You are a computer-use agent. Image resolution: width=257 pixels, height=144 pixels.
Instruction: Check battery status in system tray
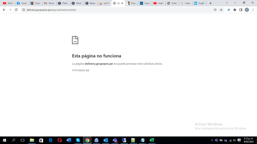221,140
